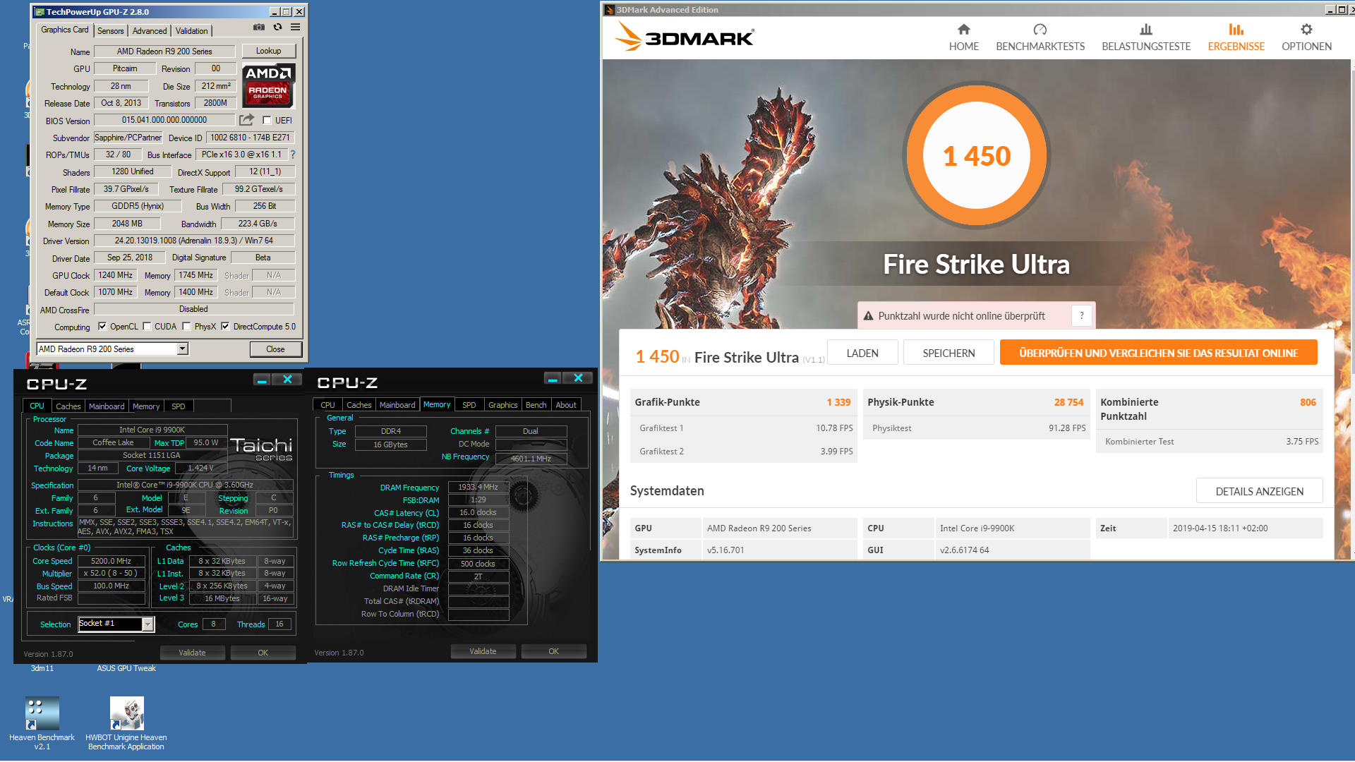Click AMD Radeon logo in GPU-Z
The height and width of the screenshot is (762, 1355).
(x=268, y=85)
